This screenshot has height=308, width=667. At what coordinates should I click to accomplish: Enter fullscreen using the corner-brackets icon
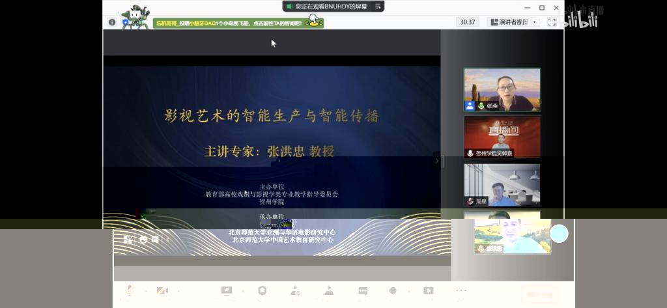pyautogui.click(x=552, y=22)
